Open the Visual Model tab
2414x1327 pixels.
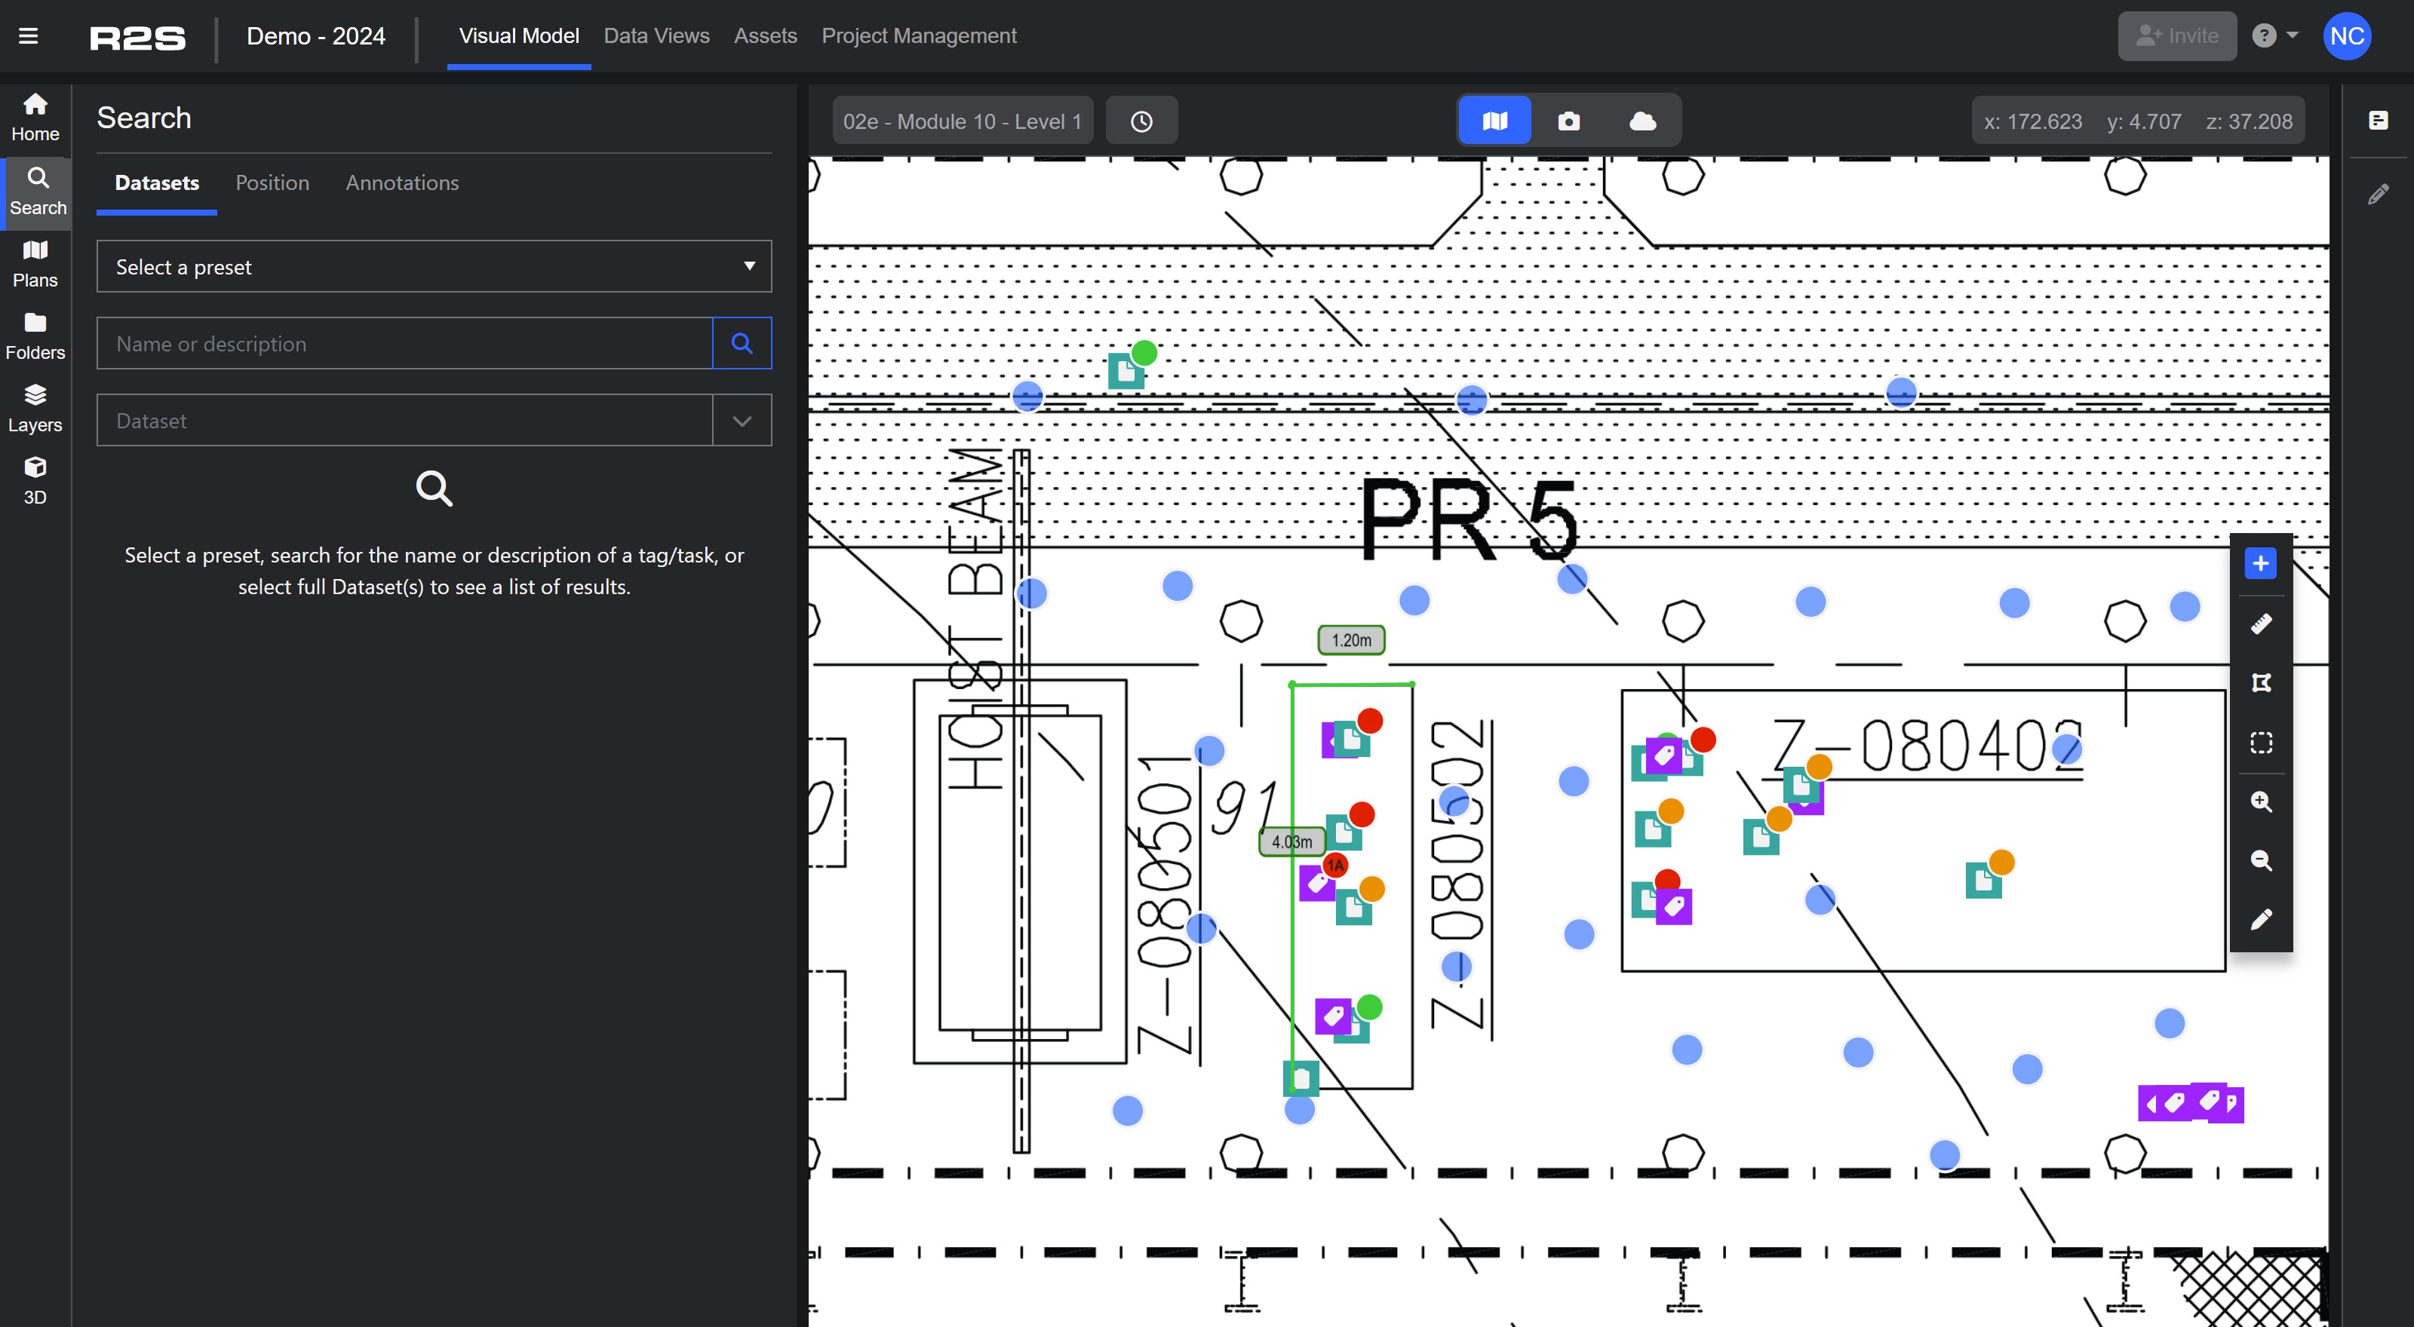coord(519,35)
